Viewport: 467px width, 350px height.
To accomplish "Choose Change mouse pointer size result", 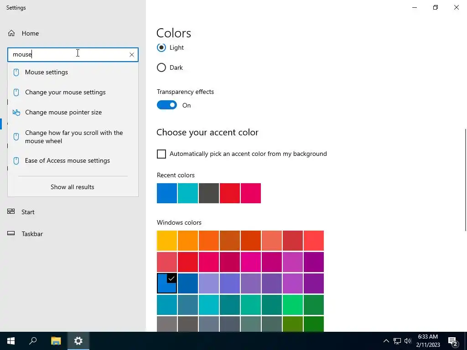I will (73, 112).
